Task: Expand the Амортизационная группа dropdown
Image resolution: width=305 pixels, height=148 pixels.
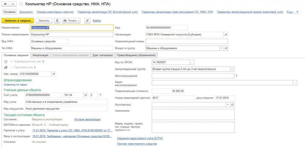Action: click(x=232, y=69)
